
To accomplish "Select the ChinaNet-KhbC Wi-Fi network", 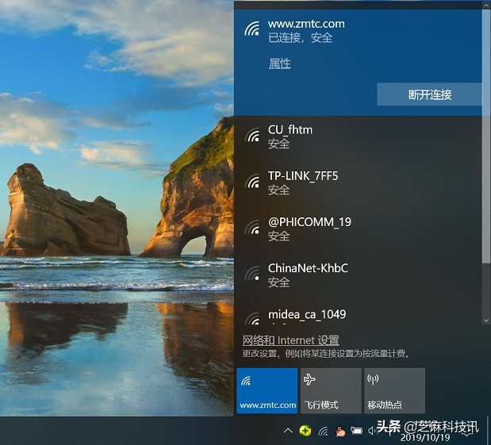I will pyautogui.click(x=358, y=276).
